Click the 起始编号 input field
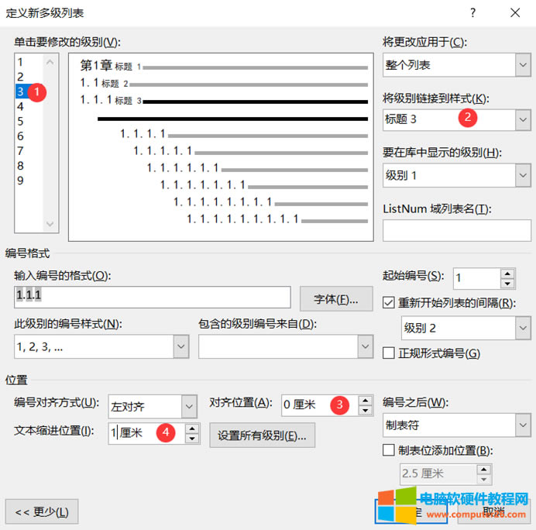 [x=477, y=279]
